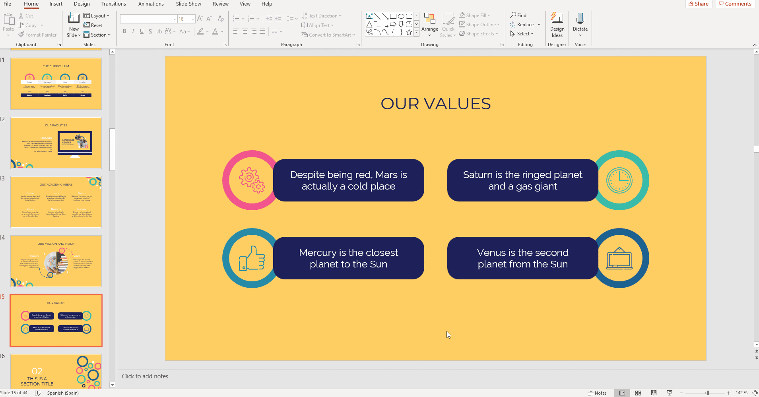Open the font size dropdown
The height and width of the screenshot is (397, 759).
pos(193,19)
